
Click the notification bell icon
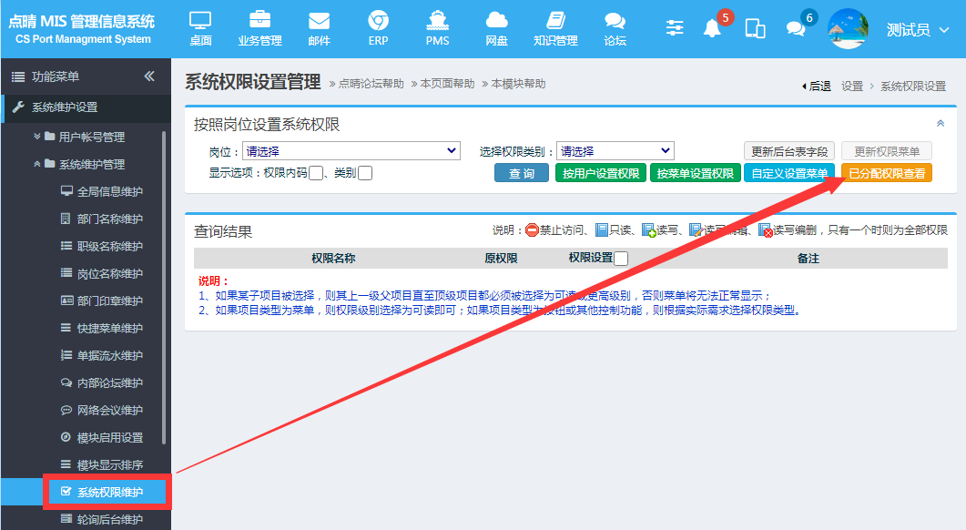712,28
